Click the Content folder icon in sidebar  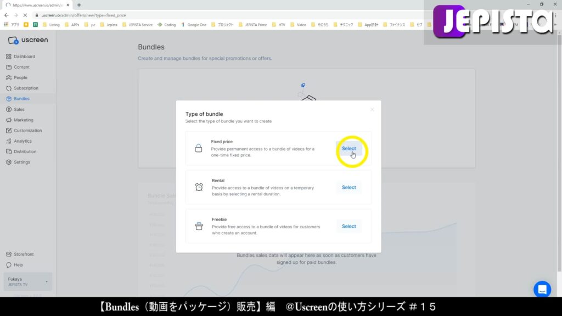9,67
